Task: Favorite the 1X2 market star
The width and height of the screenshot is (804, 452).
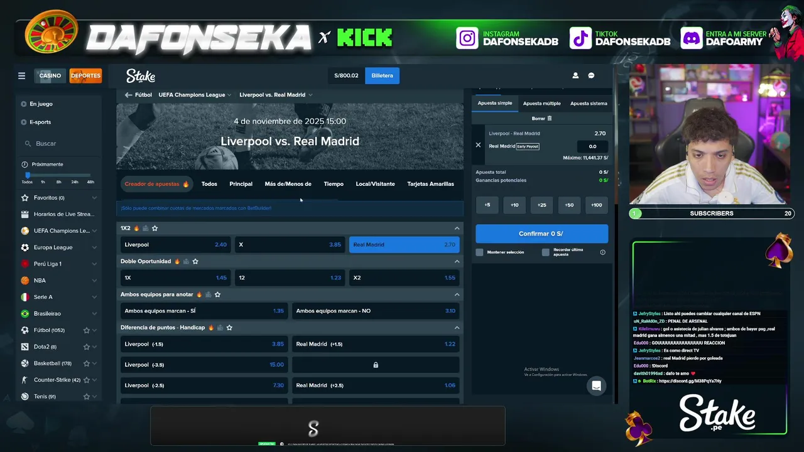Action: (155, 228)
